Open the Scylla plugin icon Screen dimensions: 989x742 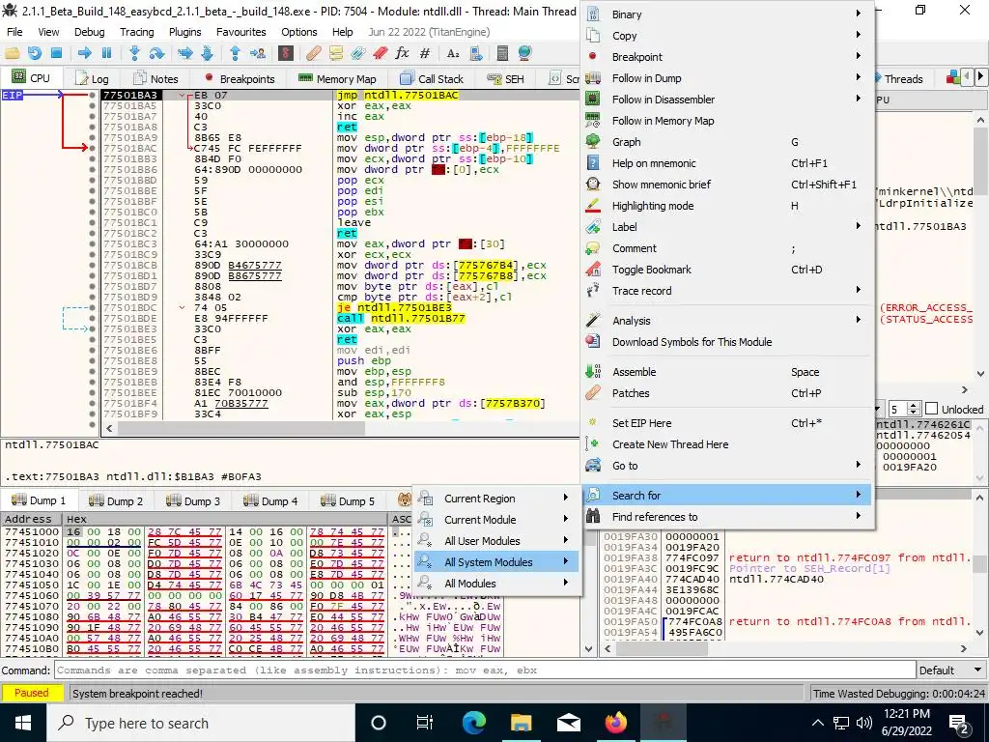286,54
